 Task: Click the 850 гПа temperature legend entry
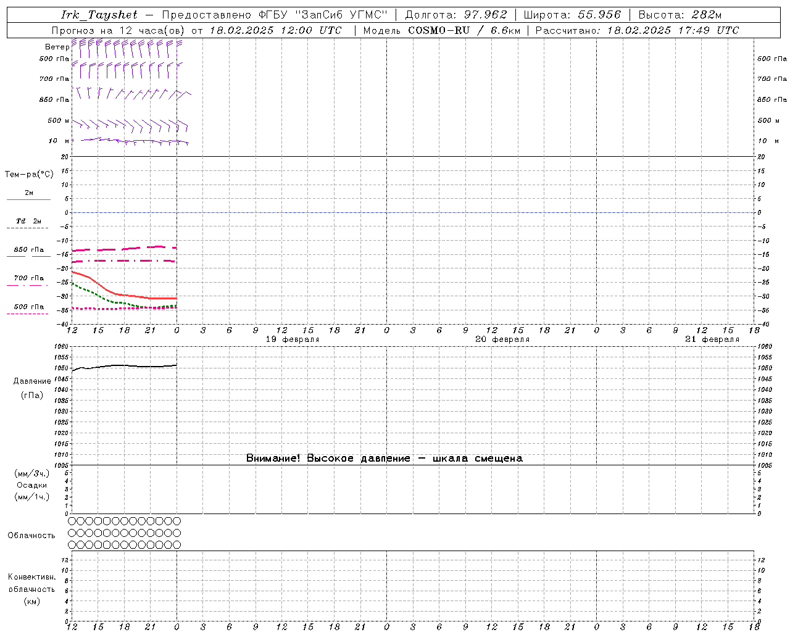click(29, 252)
